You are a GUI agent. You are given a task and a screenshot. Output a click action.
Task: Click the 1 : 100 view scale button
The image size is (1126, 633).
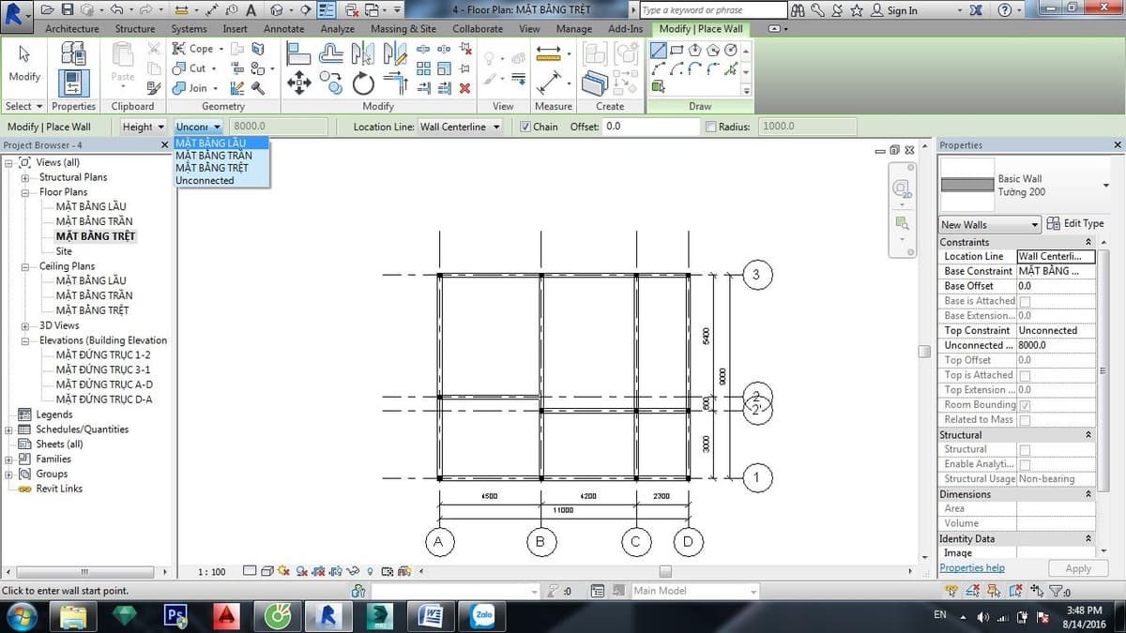click(x=212, y=571)
